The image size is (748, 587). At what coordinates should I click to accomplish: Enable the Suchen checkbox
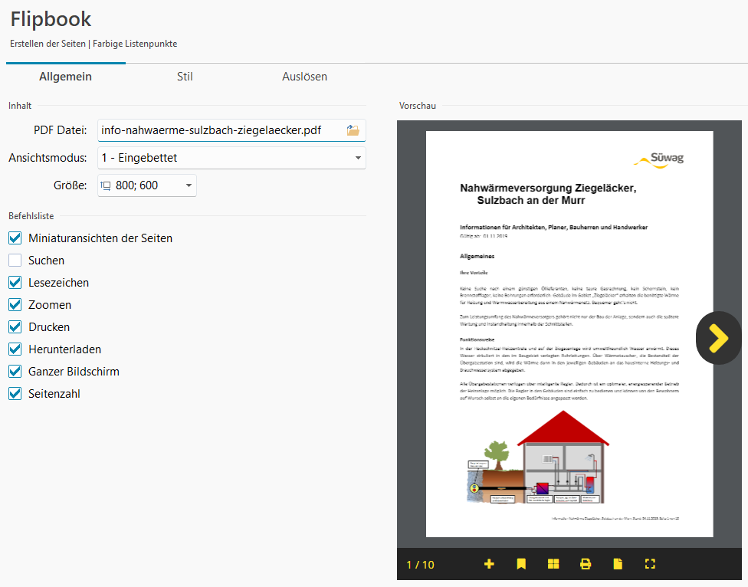pos(15,261)
